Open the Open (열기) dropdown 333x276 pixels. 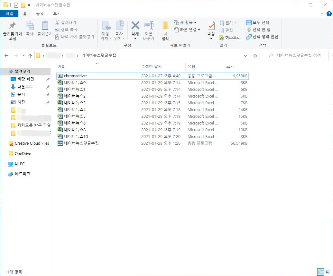(x=228, y=23)
